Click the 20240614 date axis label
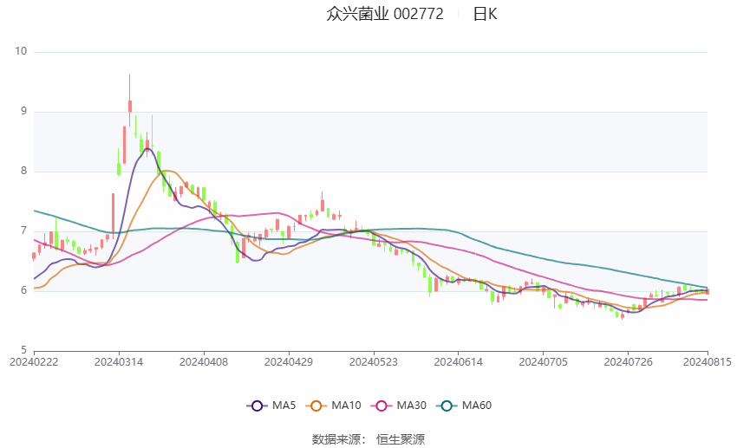The image size is (737, 448). [459, 362]
